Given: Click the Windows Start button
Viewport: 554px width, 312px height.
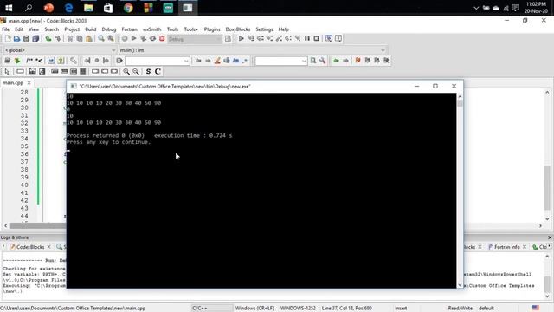Looking at the screenshot, I should tap(9, 8).
